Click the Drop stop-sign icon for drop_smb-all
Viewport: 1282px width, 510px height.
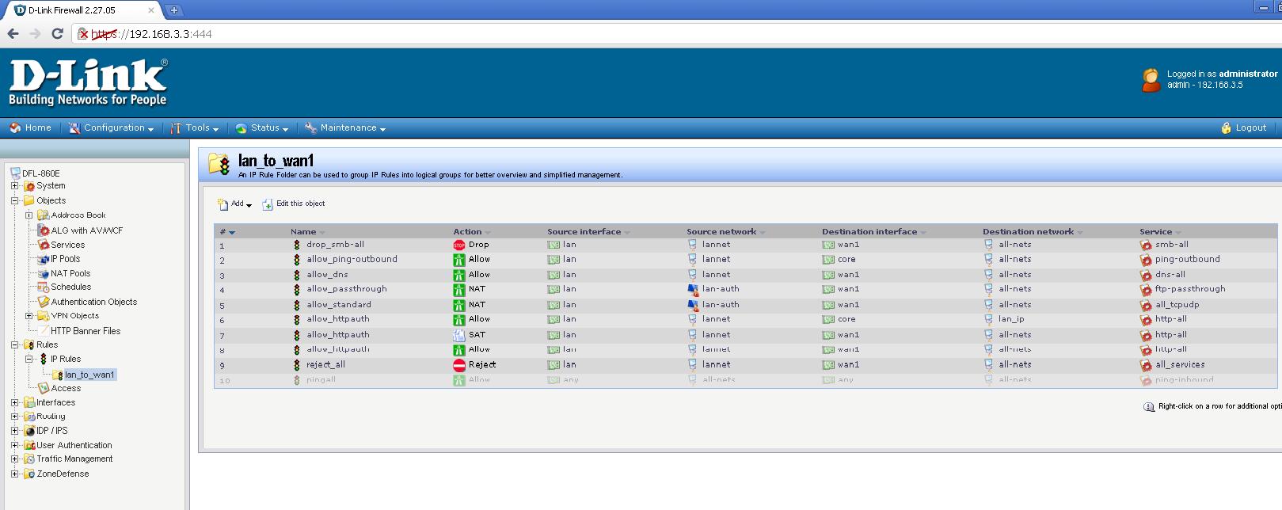(458, 245)
